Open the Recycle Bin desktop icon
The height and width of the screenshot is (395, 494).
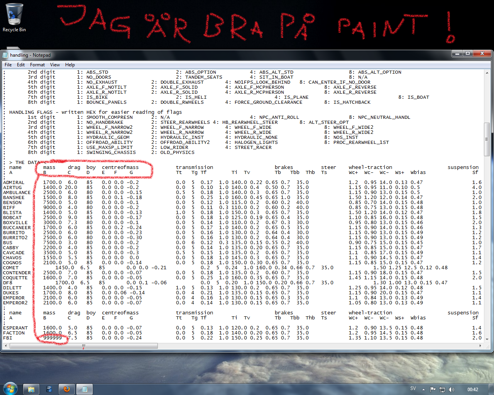click(14, 18)
